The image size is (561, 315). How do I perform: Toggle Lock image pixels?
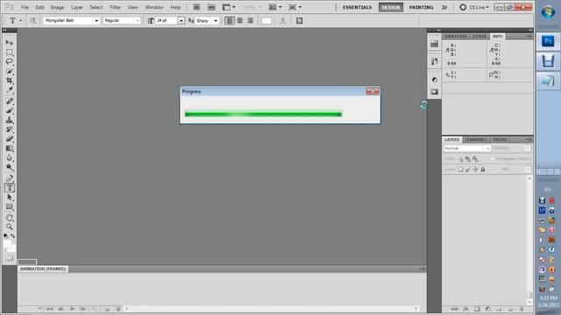pos(468,169)
